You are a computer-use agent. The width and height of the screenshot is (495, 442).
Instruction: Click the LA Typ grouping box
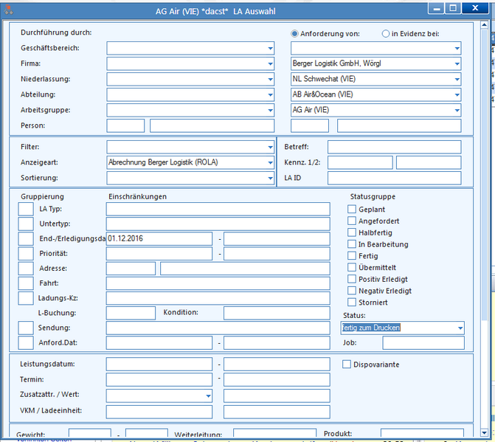click(26, 209)
